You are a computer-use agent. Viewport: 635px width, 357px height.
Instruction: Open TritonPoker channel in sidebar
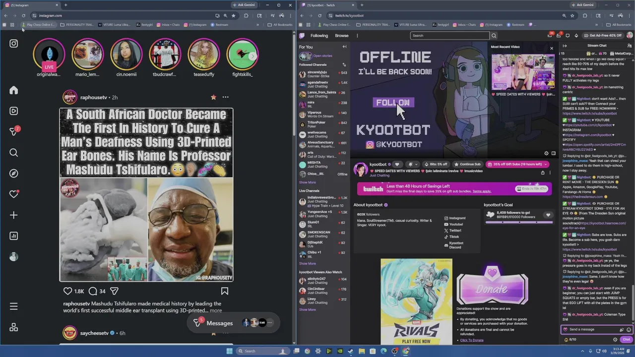point(323,124)
